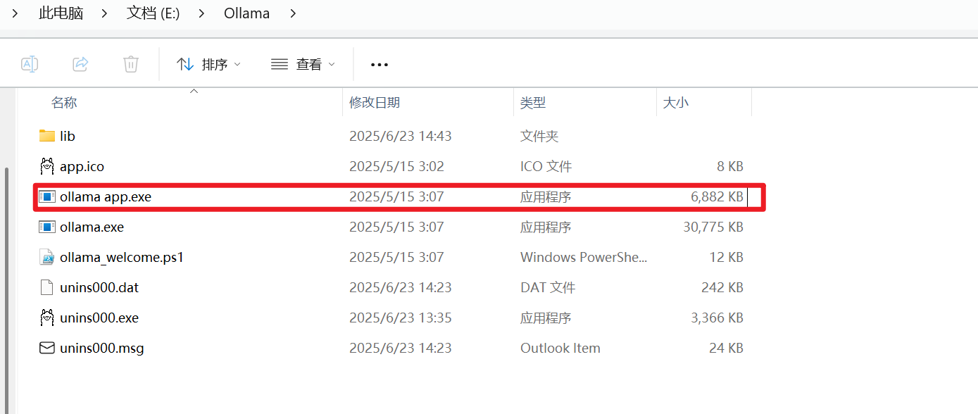The image size is (978, 414).
Task: Click the Outlook Item type cell
Action: (560, 349)
